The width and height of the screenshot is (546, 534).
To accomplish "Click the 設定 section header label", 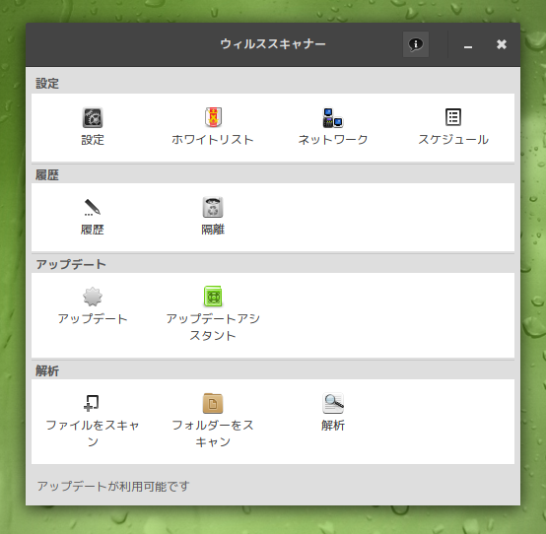I will click(x=47, y=84).
